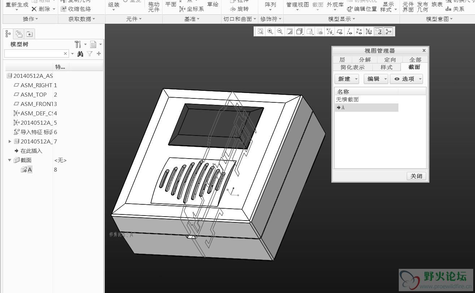This screenshot has width=475, height=293.
Task: Toggle coordinate system display icon
Action: (x=368, y=32)
